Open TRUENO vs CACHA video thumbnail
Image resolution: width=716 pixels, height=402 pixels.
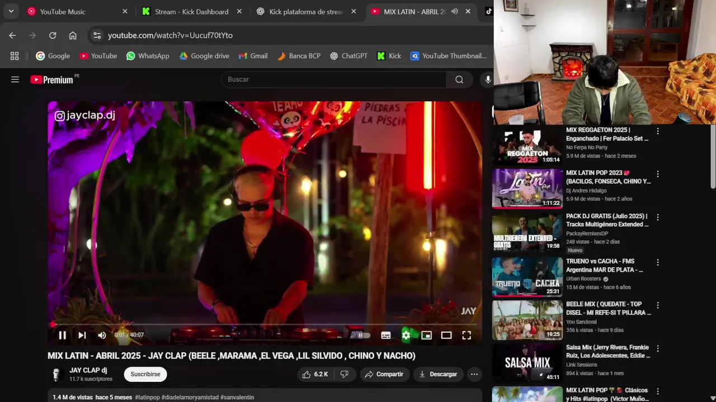click(x=527, y=276)
